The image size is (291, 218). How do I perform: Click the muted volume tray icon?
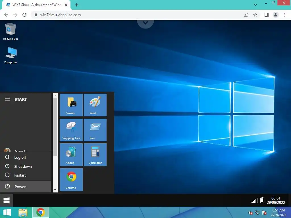[x=251, y=213]
